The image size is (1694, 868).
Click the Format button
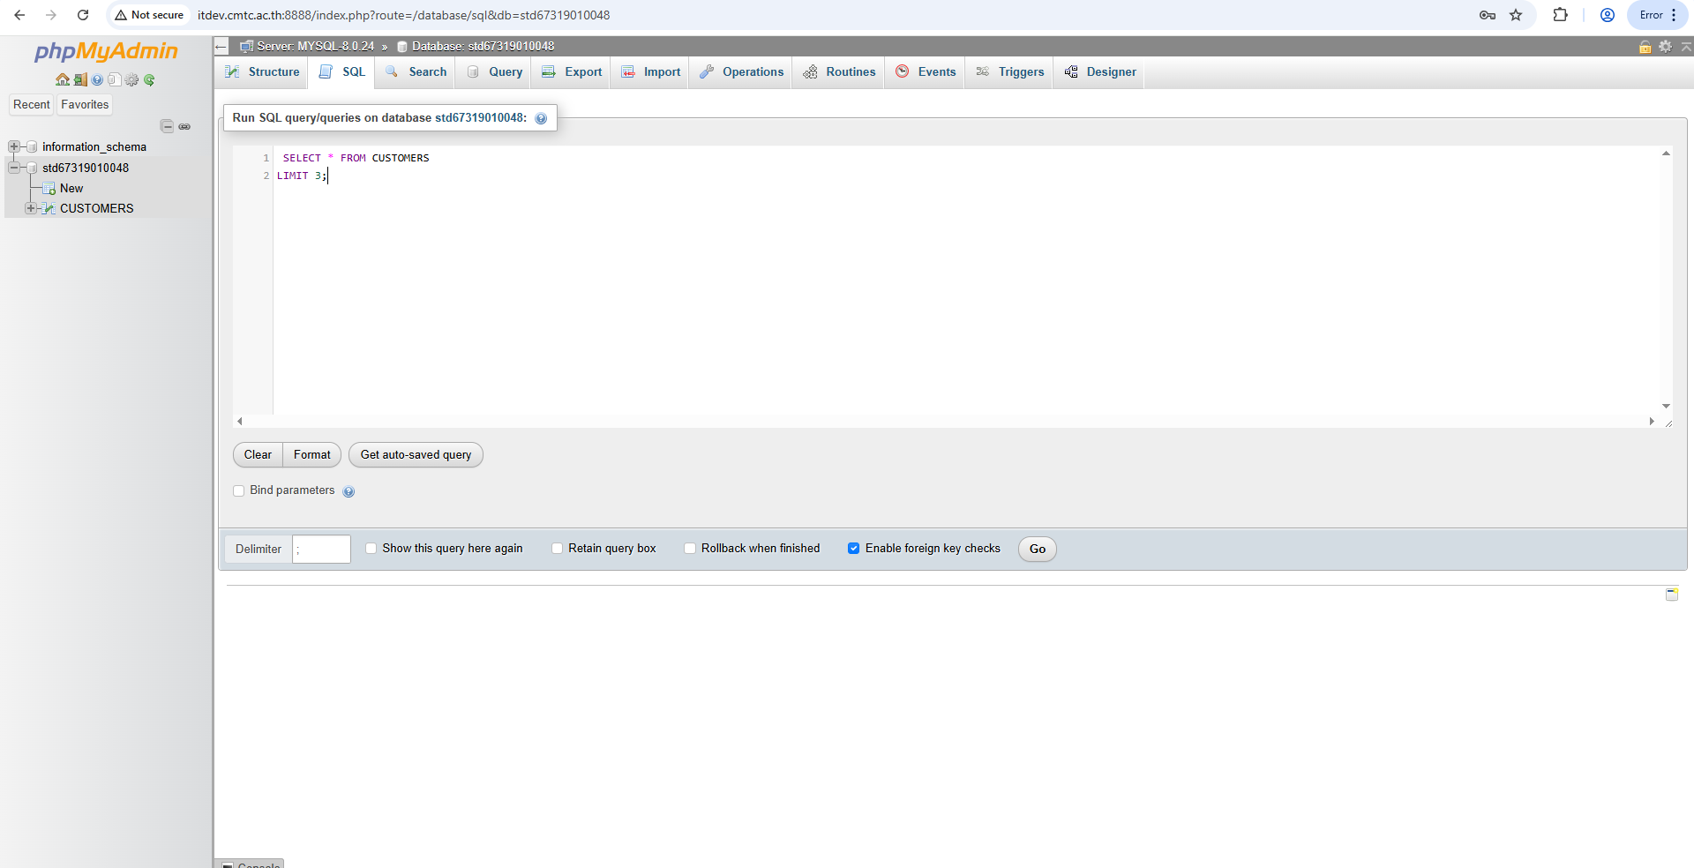[311, 455]
